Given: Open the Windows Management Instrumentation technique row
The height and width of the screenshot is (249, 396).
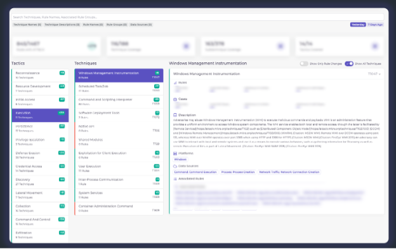Looking at the screenshot, I should pyautogui.click(x=119, y=76).
